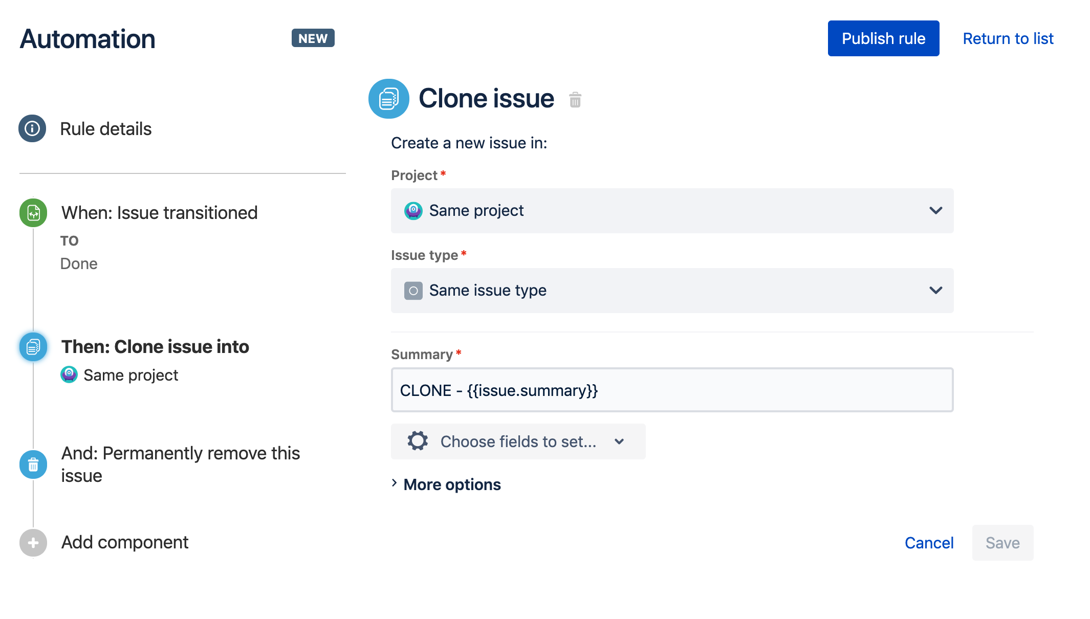Viewport: 1090px width, 619px height.
Task: Expand More options section
Action: pos(446,484)
